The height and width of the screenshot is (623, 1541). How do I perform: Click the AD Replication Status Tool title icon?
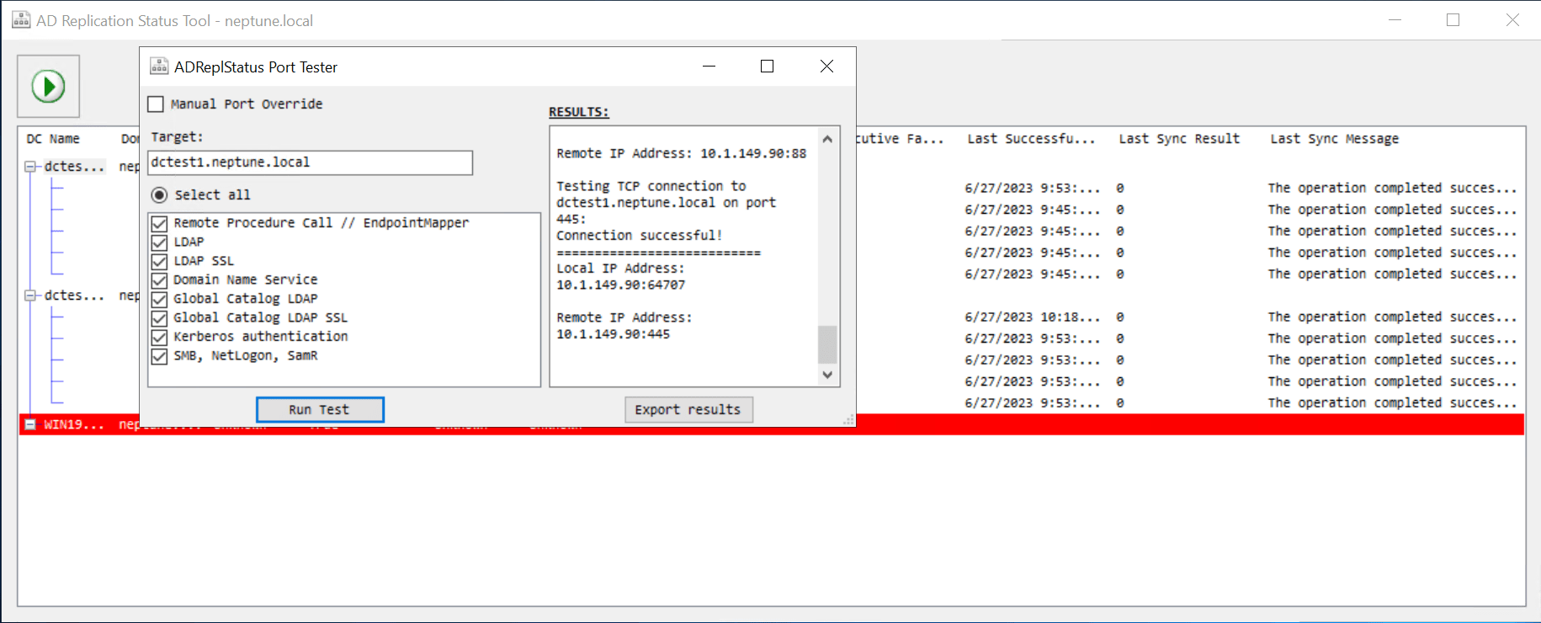(21, 20)
